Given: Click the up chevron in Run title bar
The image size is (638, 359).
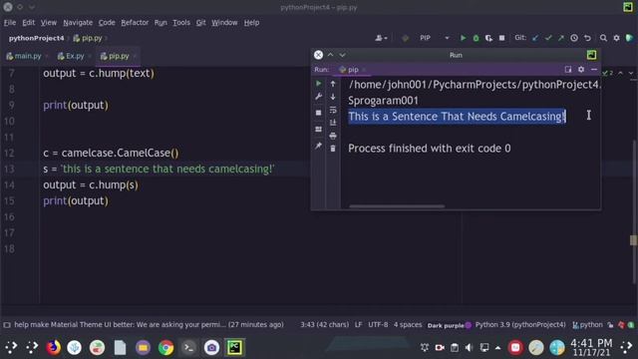Looking at the screenshot, I should (x=330, y=55).
